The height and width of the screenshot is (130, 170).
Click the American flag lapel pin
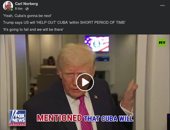pyautogui.click(x=96, y=97)
